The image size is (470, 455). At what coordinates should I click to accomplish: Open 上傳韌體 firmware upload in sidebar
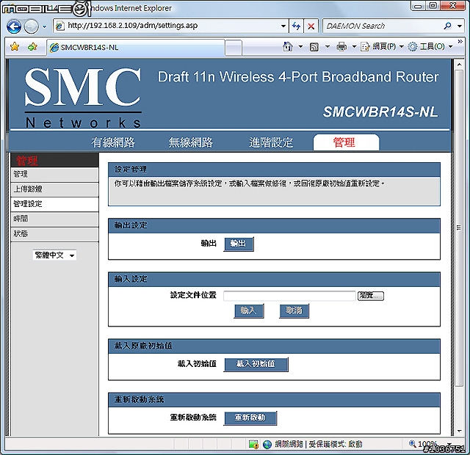54,189
